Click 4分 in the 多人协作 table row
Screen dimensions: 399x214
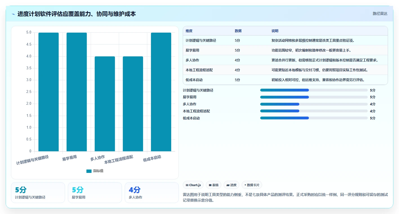pos(237,60)
